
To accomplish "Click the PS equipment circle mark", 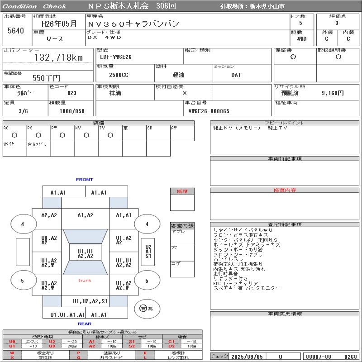I will pos(38,135).
